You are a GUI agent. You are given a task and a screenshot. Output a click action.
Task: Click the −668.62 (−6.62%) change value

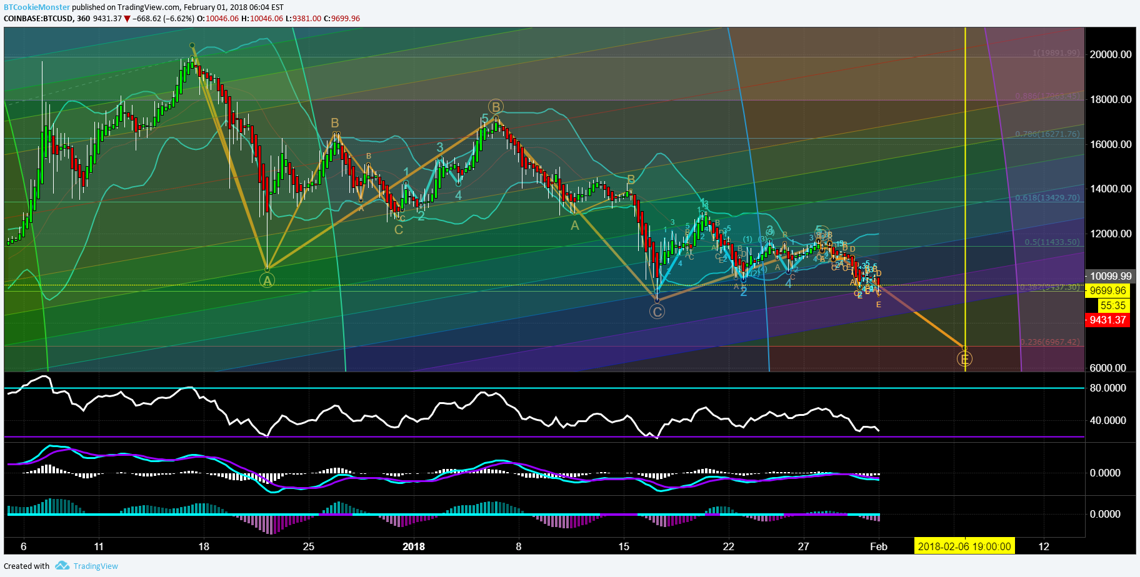pyautogui.click(x=163, y=19)
